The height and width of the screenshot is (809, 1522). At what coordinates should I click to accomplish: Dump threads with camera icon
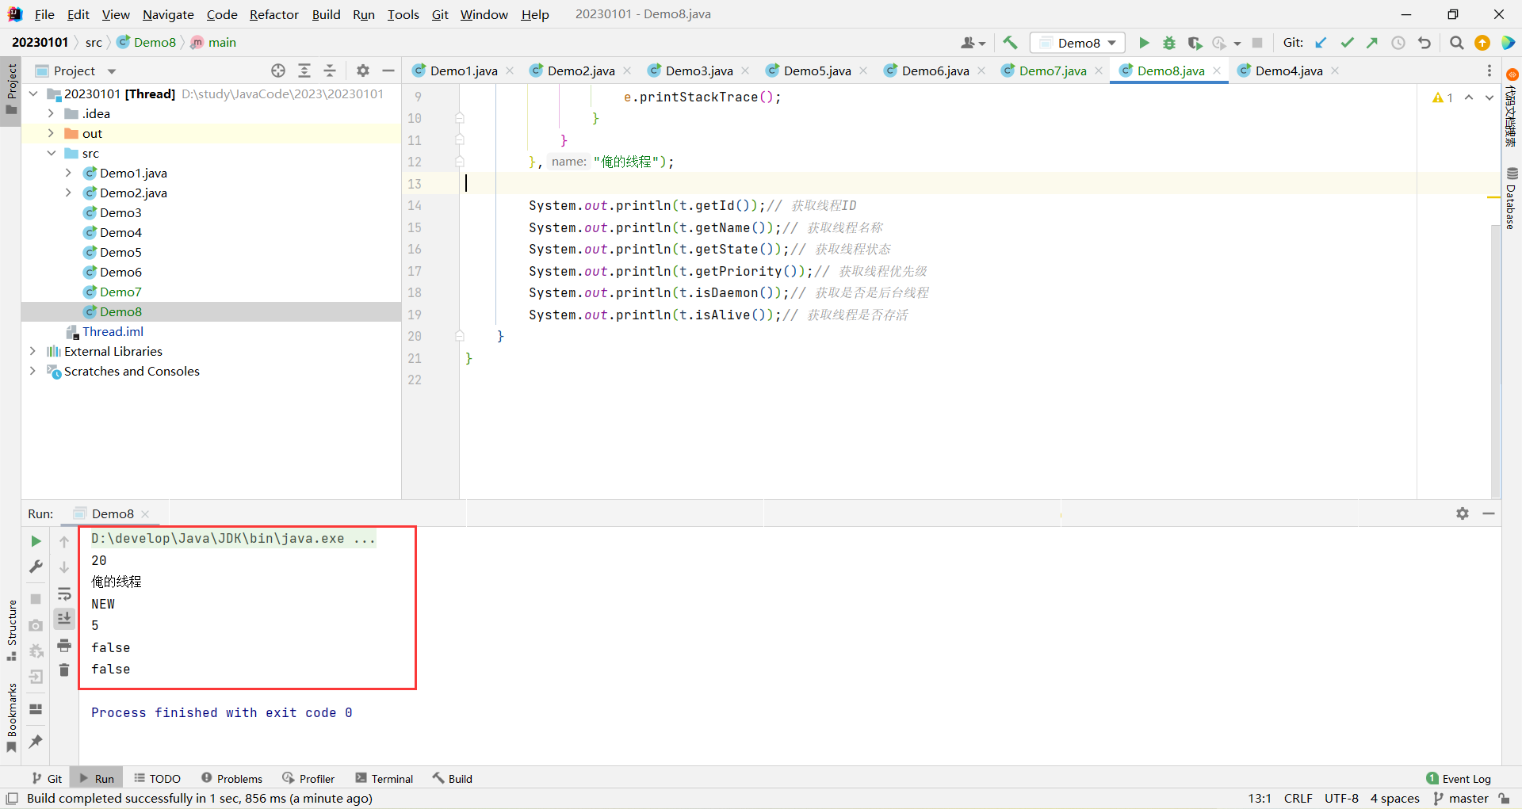(36, 626)
